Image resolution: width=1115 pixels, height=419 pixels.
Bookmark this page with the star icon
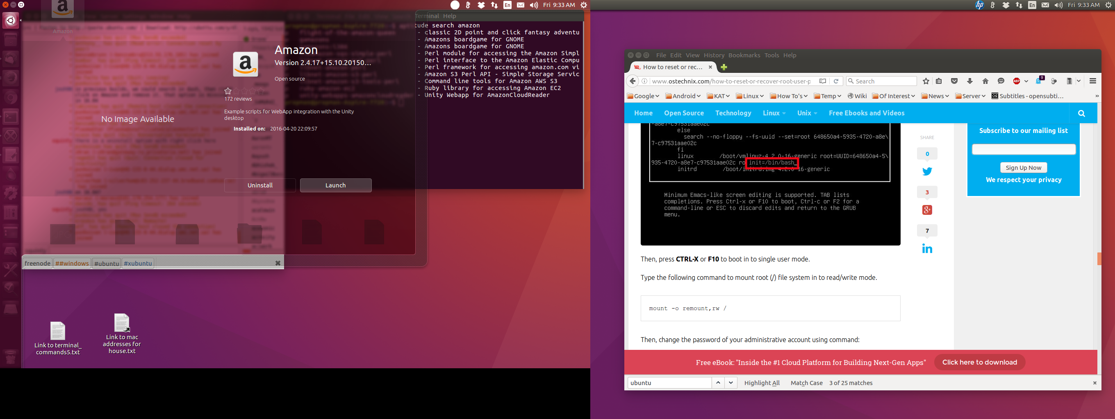click(x=926, y=81)
